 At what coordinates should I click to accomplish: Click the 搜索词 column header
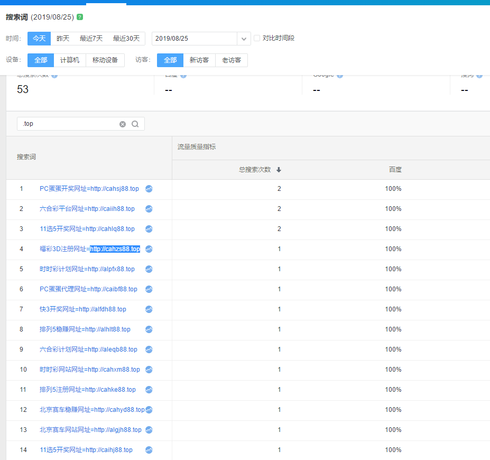pyautogui.click(x=26, y=157)
